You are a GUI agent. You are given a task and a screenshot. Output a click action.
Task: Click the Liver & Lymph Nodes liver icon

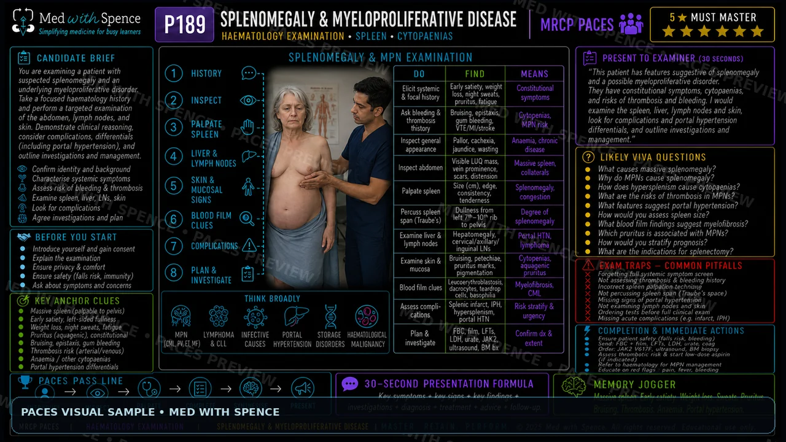coord(249,157)
